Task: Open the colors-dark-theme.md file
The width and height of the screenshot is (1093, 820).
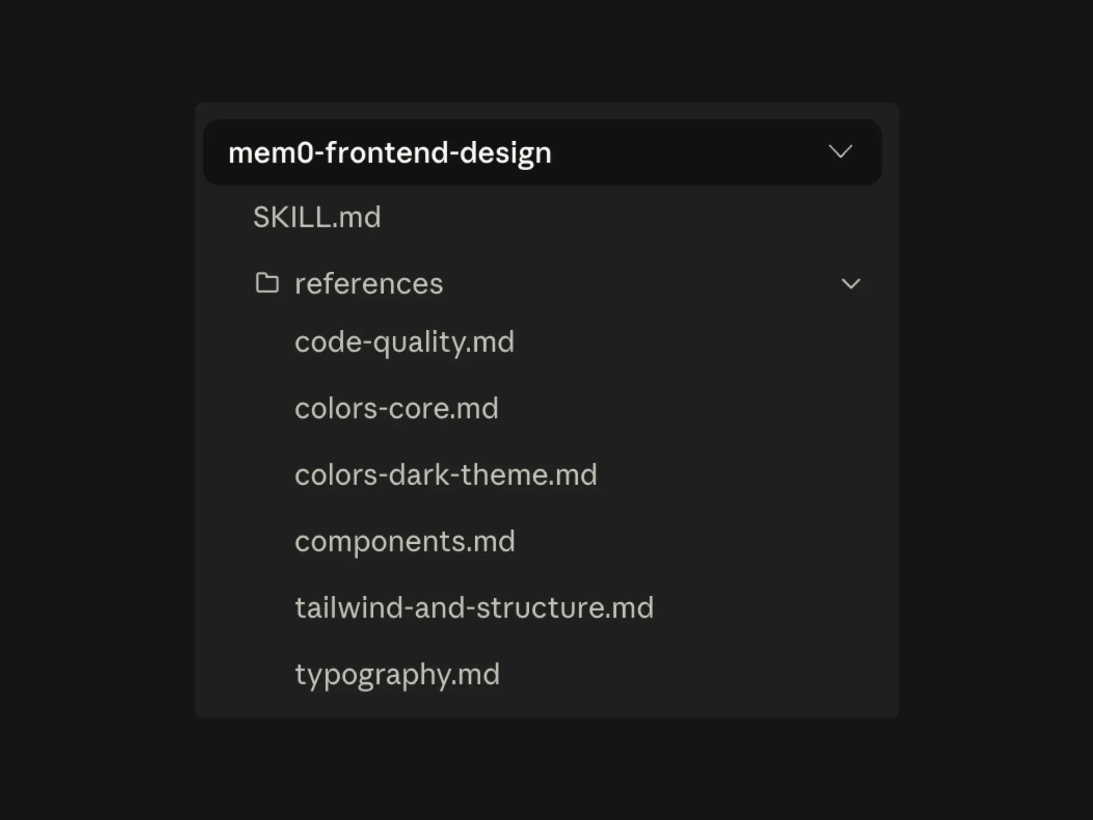Action: click(446, 475)
